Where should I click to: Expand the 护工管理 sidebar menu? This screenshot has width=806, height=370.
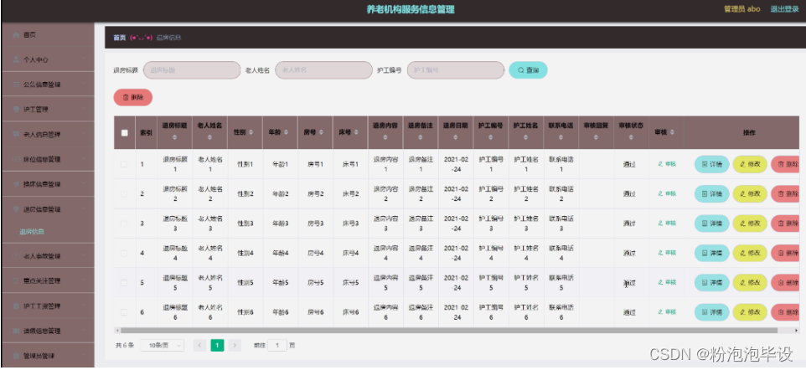pos(48,110)
